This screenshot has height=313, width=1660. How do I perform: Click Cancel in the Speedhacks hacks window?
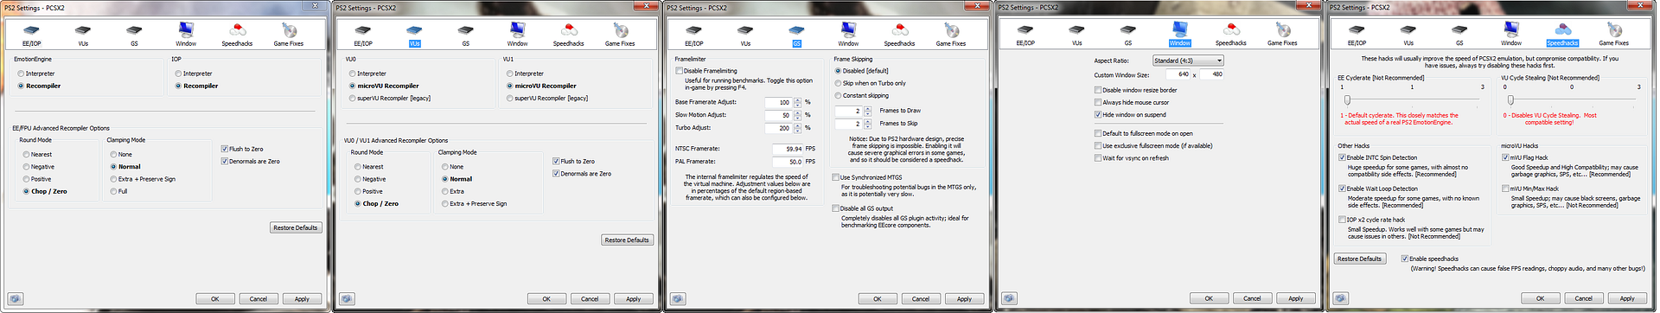[x=1583, y=298]
